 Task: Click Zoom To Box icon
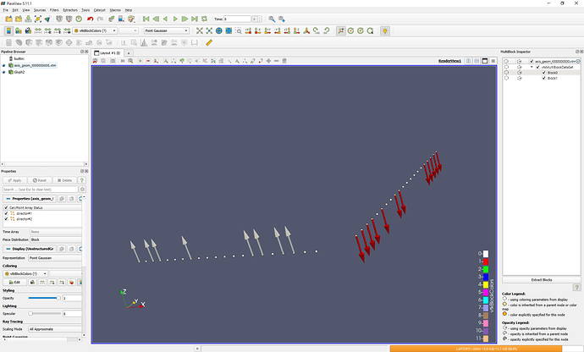(x=239, y=31)
